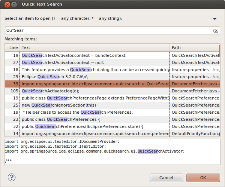Select the line 14 import row
The width and height of the screenshot is (225, 187).
pyautogui.click(x=112, y=134)
